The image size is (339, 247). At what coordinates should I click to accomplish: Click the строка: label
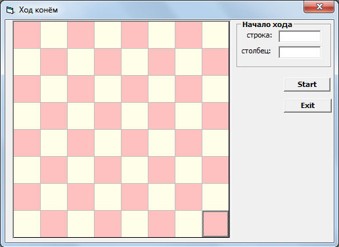(260, 35)
